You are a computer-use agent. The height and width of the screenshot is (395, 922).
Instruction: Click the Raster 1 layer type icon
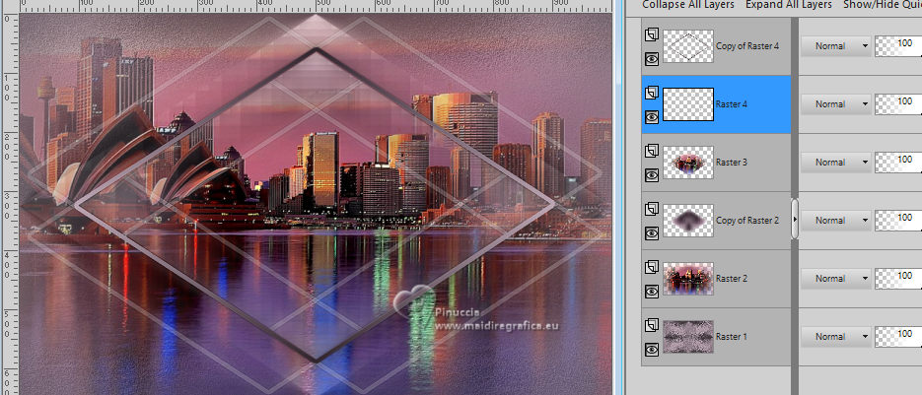click(x=651, y=326)
